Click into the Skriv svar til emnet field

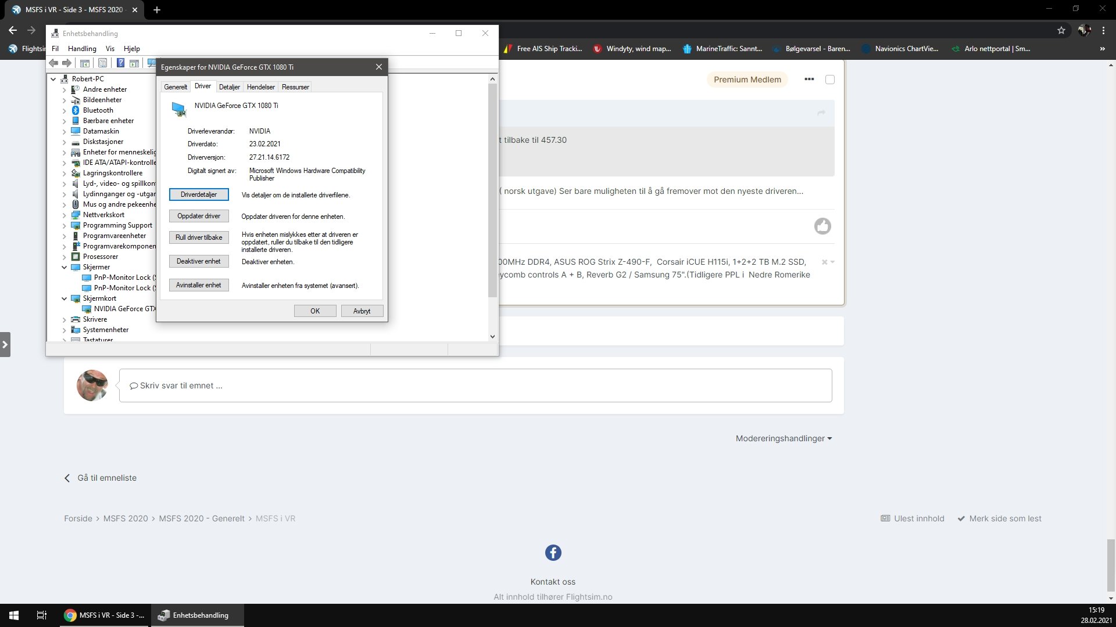475,385
